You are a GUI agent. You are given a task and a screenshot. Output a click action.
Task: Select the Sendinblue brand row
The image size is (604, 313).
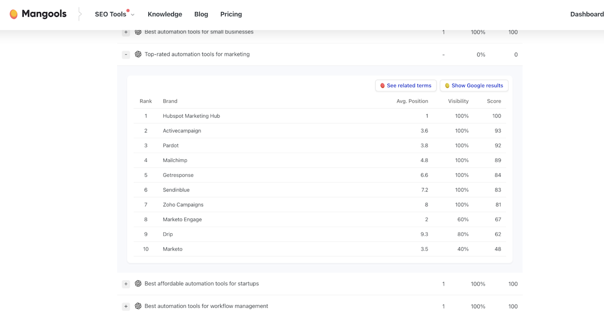pos(320,190)
